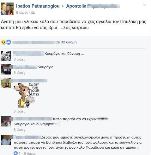The width and height of the screenshot is (151, 155).
Task: Open the post options chevron menu
Action: click(x=145, y=5)
